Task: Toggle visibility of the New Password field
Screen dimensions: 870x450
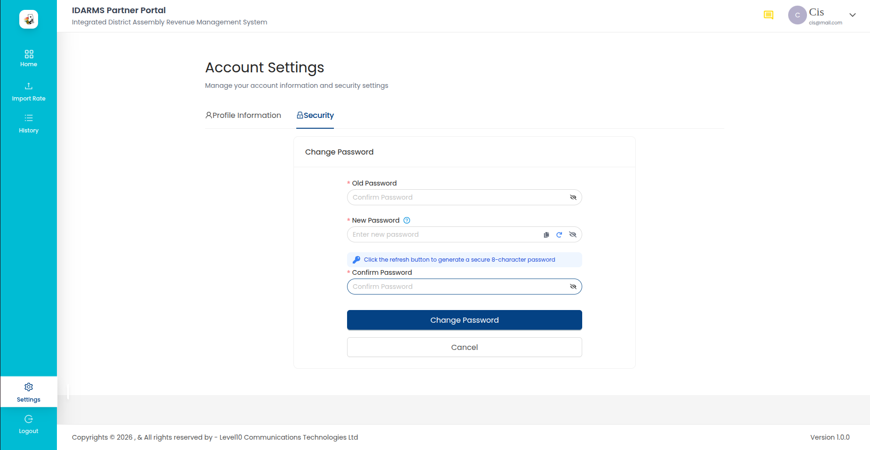Action: pyautogui.click(x=573, y=234)
